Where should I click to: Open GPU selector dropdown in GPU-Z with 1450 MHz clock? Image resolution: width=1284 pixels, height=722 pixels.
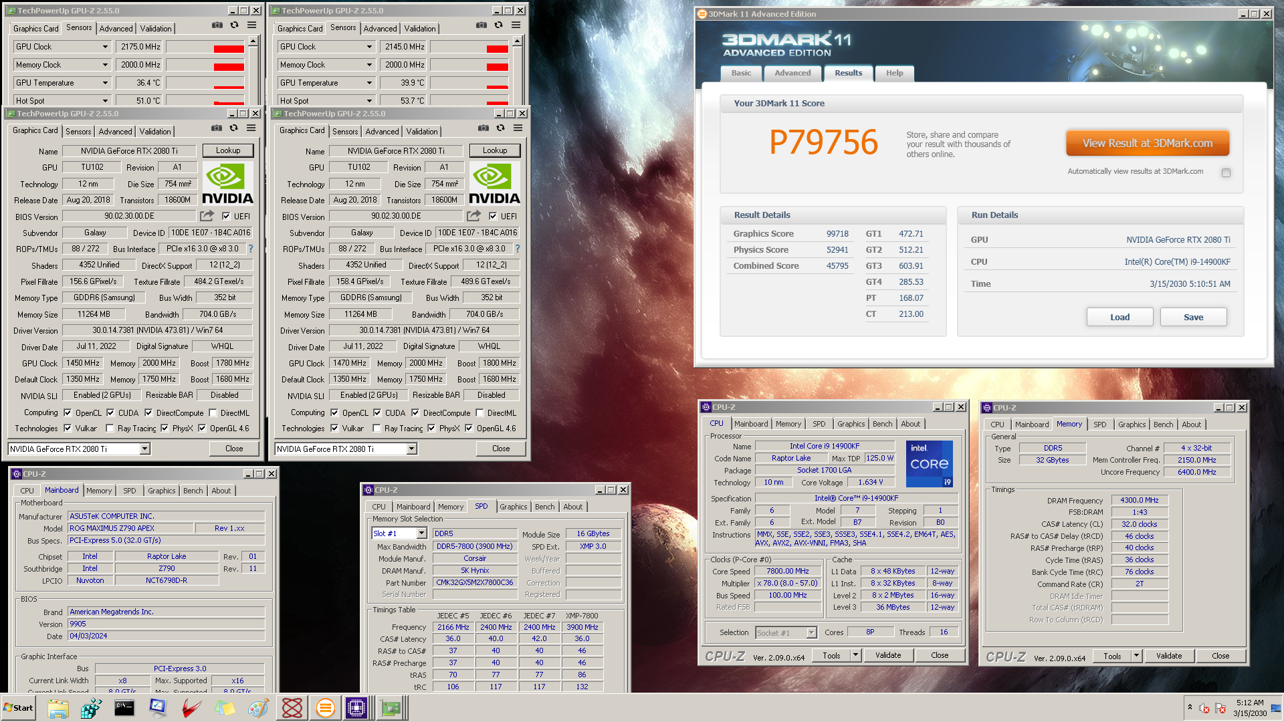point(144,449)
